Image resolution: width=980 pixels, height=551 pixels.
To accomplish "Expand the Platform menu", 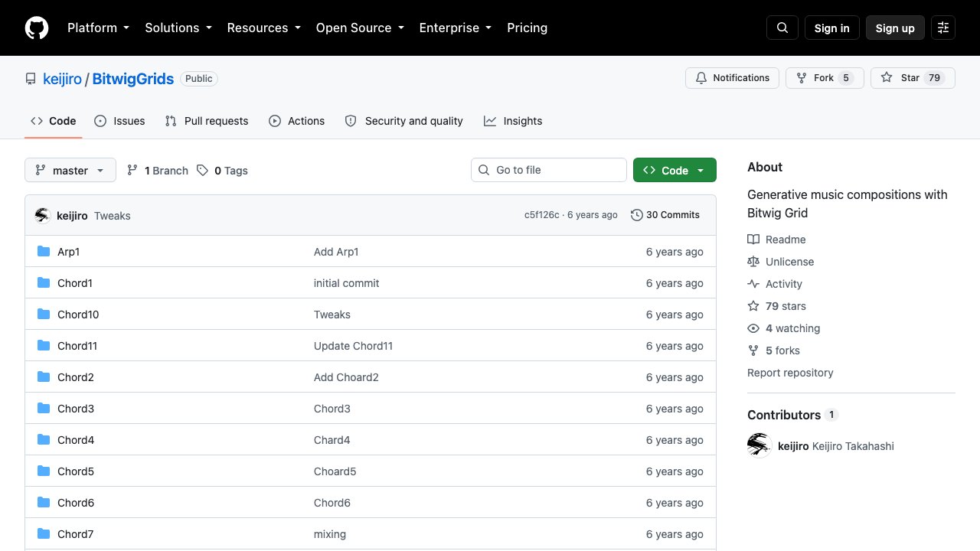I will (x=98, y=28).
